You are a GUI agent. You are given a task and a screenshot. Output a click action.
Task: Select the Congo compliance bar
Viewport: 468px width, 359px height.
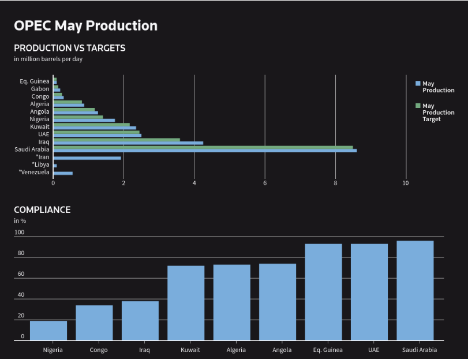94,323
